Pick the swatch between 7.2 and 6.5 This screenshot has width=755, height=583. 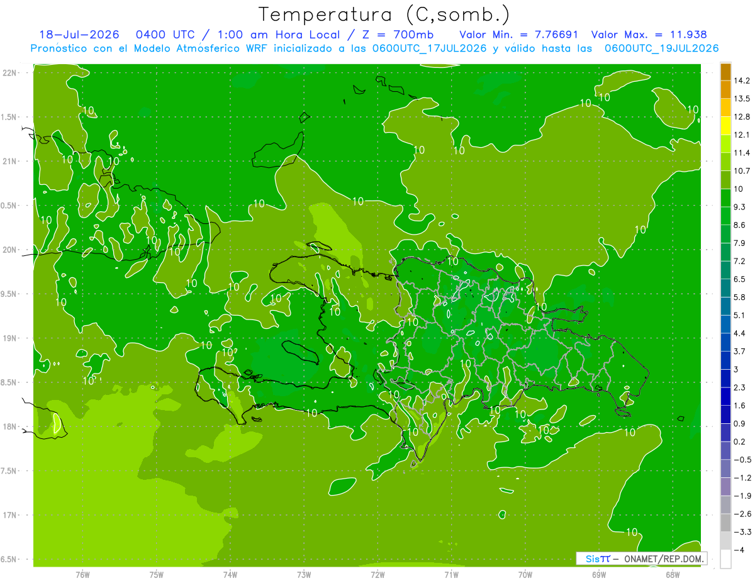(x=725, y=270)
